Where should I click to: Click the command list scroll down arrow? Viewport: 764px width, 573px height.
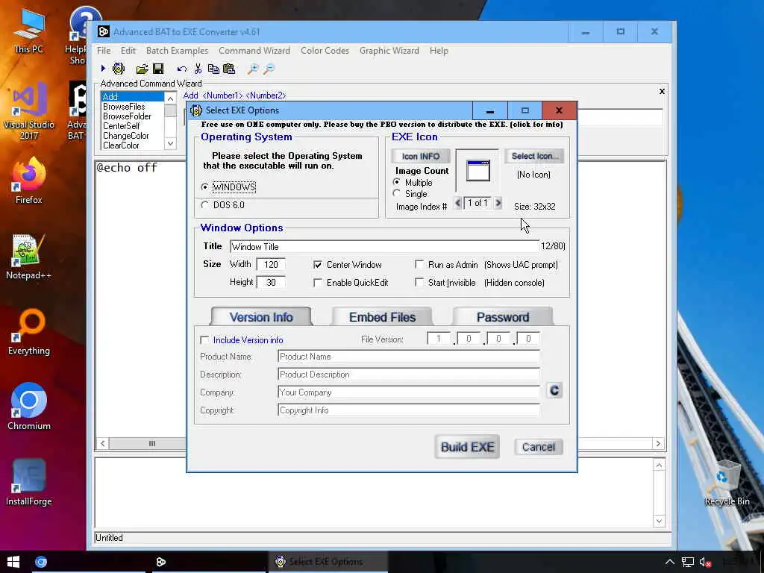(170, 143)
